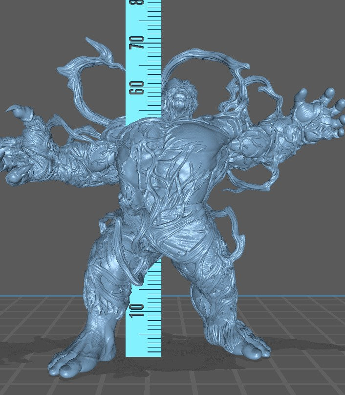The height and width of the screenshot is (395, 345).
Task: Click the loose tentacle beside the hip
Action: coord(236,230)
